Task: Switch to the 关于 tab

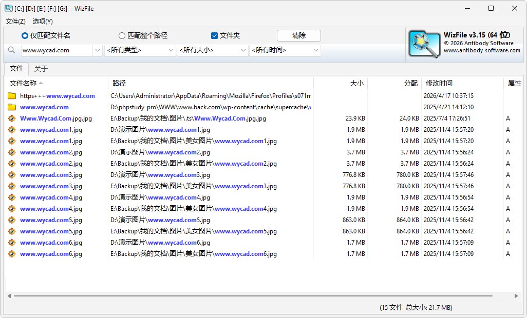Action: pyautogui.click(x=41, y=68)
